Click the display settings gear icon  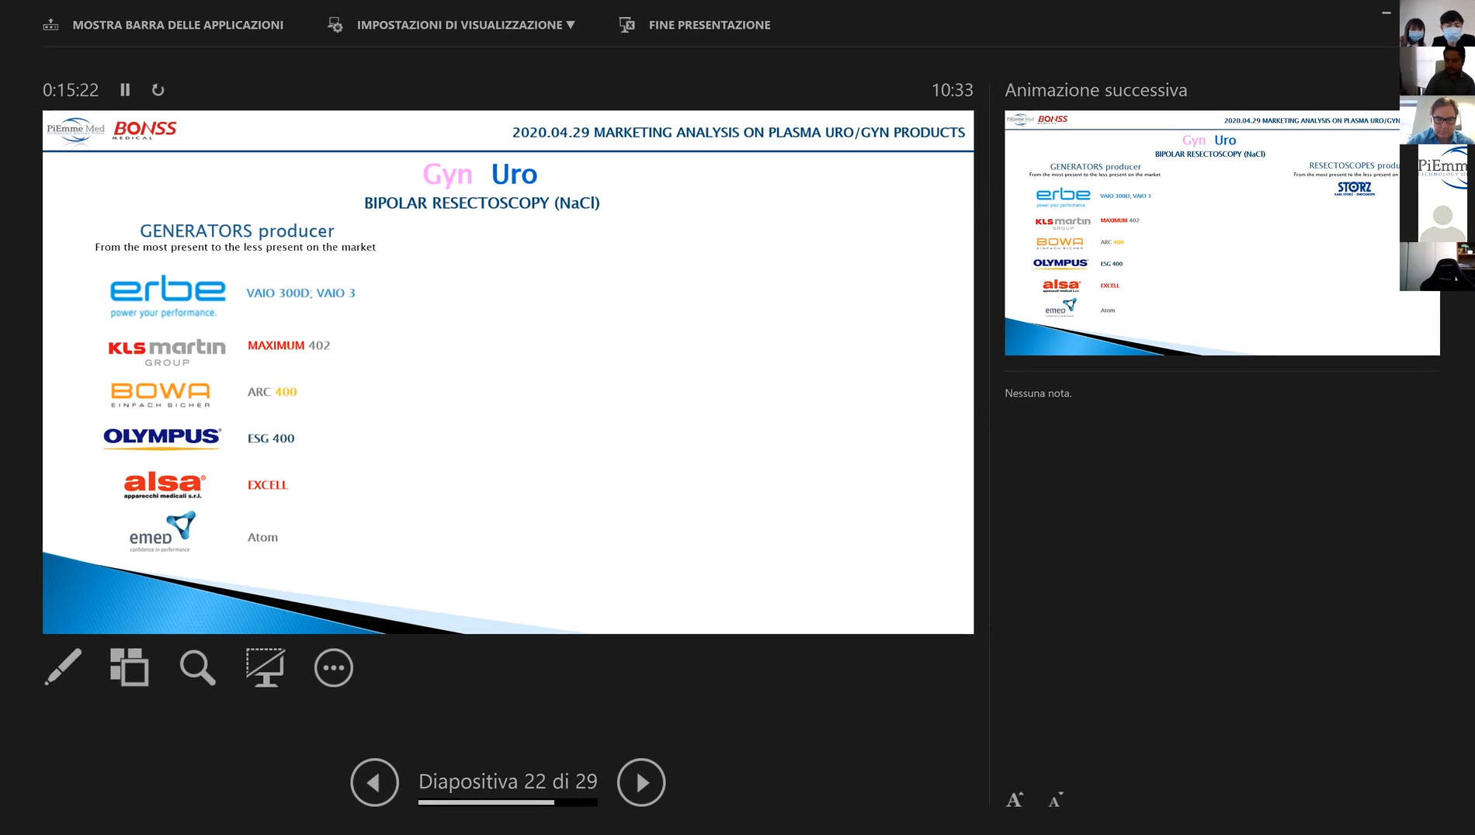[x=335, y=25]
